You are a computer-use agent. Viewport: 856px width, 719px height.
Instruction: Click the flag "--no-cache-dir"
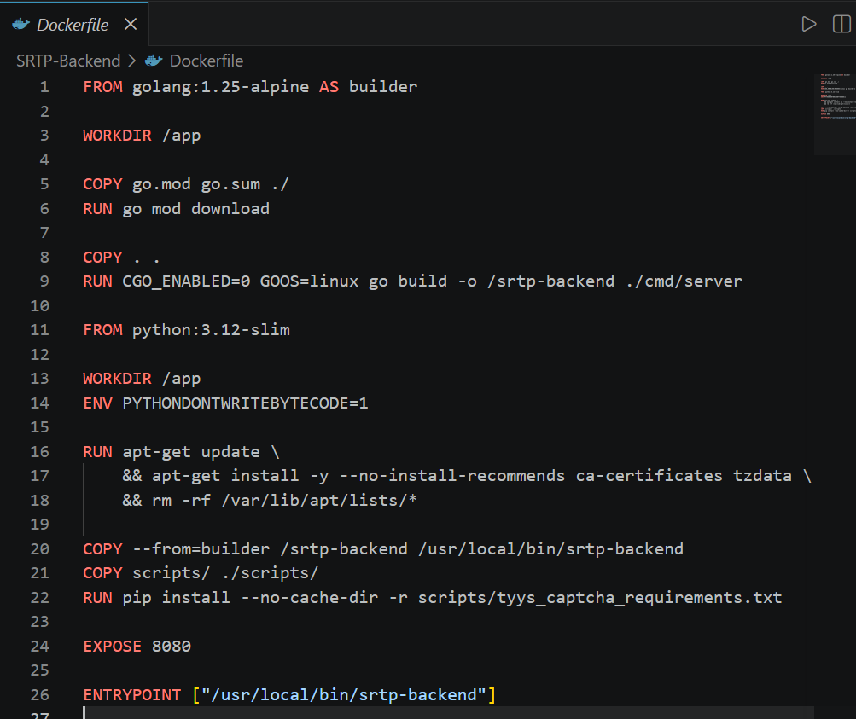coord(310,598)
